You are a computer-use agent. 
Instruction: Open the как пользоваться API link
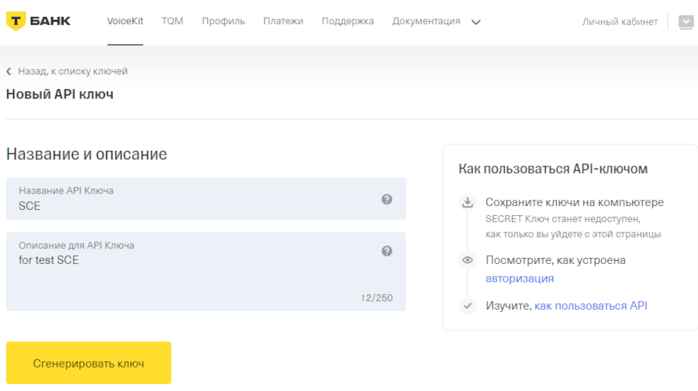pyautogui.click(x=590, y=306)
